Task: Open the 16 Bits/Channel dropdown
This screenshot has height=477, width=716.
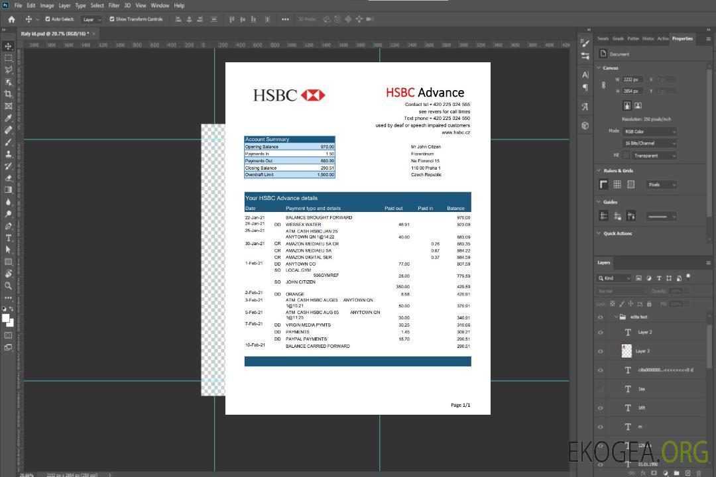Action: [650, 143]
